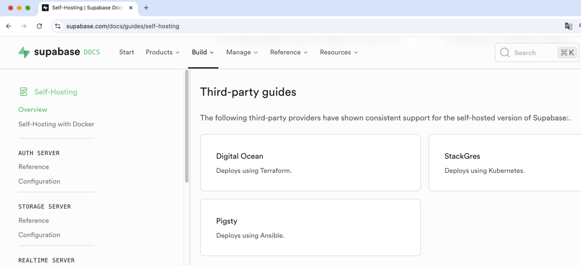Screen dimensions: 581x266
Task: Click the Supabase lightning bolt logo
Action: tap(24, 52)
